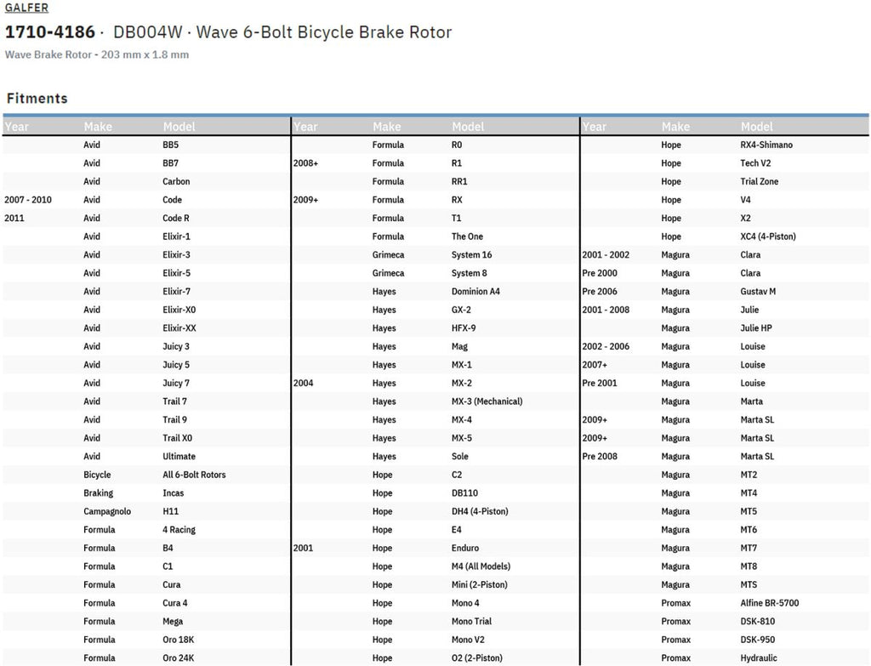The image size is (871, 666).
Task: Click the Campagnolo make entry
Action: (107, 511)
